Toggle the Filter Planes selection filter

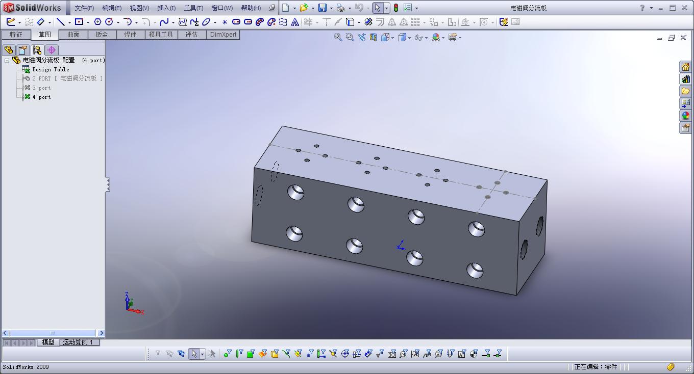pyautogui.click(x=298, y=354)
